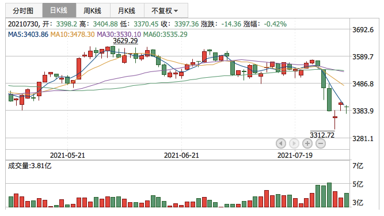Click the 5亿 volume axis label

[358, 184]
